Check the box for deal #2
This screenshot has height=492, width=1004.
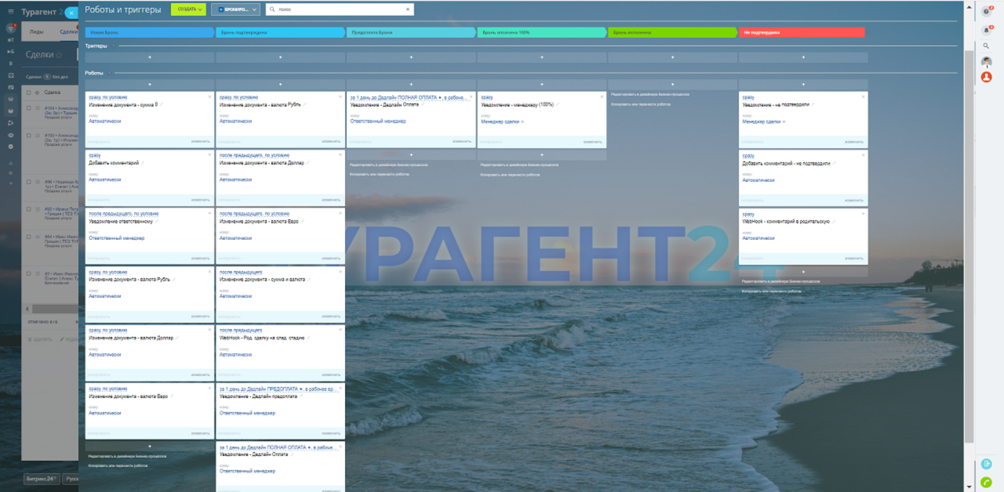coord(29,273)
